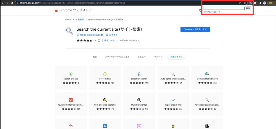Click the browser back arrow

tap(3, 3)
